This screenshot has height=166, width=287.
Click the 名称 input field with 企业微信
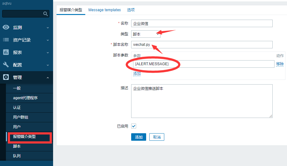[202, 23]
